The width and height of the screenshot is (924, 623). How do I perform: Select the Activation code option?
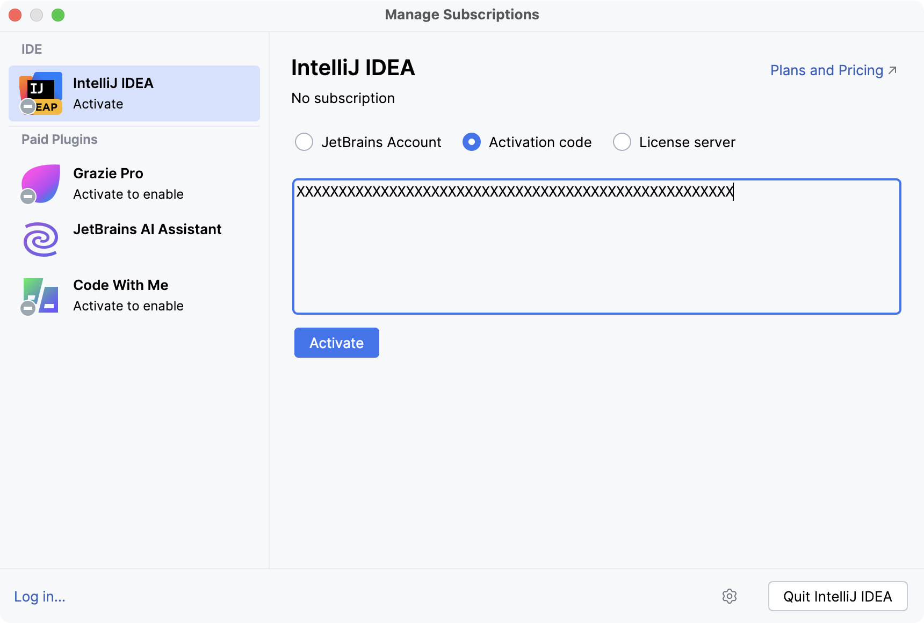pyautogui.click(x=471, y=142)
